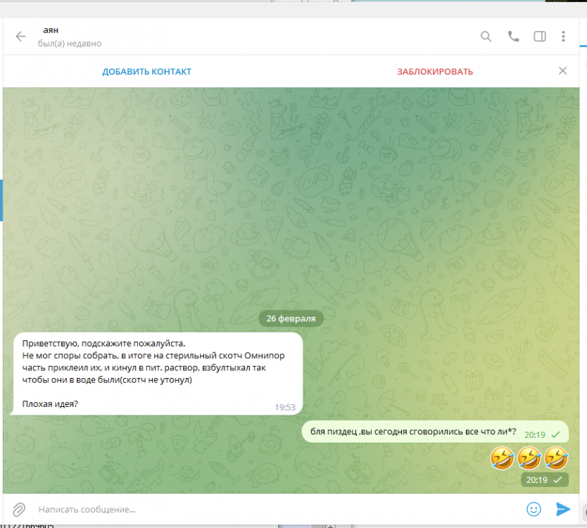Viewport: 587px width, 528px height.
Task: Open profile by clicking the name аян
Action: click(x=51, y=30)
